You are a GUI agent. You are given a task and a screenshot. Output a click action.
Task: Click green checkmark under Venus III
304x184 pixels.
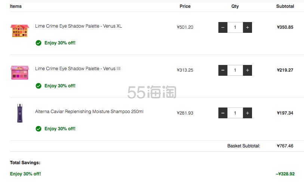pos(39,86)
